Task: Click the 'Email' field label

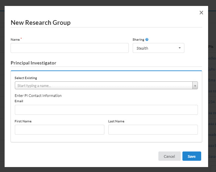Action: pos(19,101)
